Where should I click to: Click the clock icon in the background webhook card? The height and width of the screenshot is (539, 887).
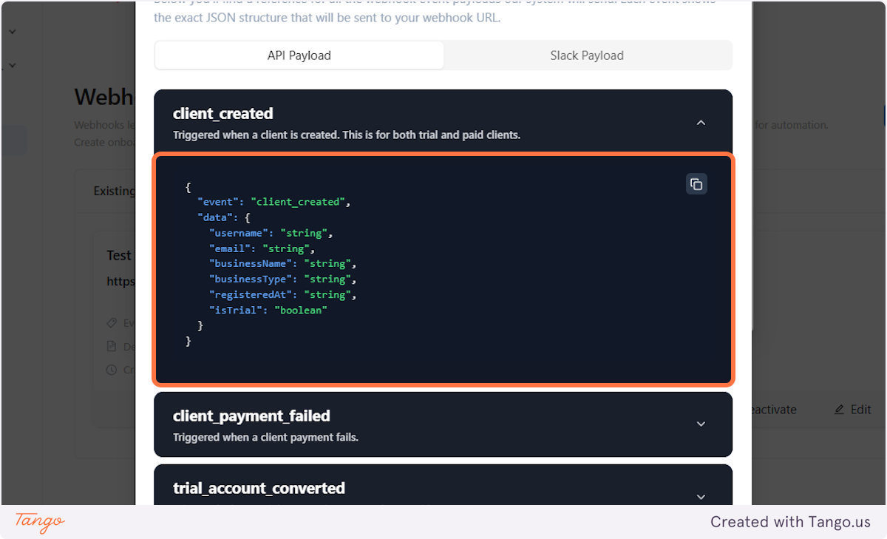pos(112,370)
